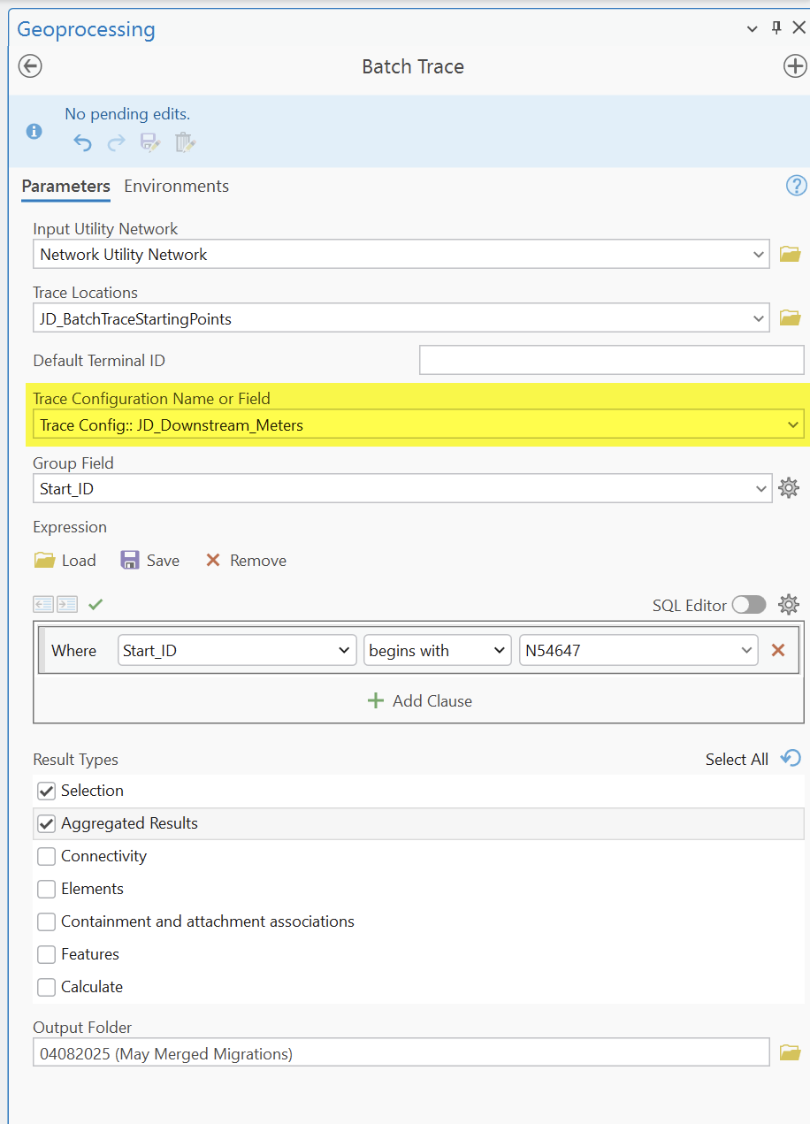810x1124 pixels.
Task: Save edits using the save icon
Action: click(x=149, y=141)
